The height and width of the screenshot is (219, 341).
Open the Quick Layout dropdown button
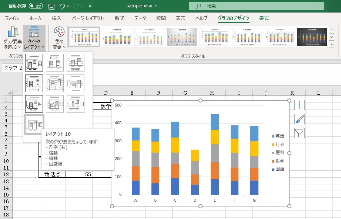pos(34,38)
